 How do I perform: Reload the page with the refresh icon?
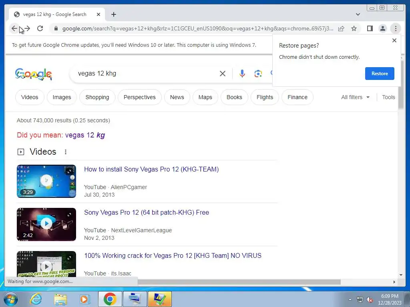point(40,28)
